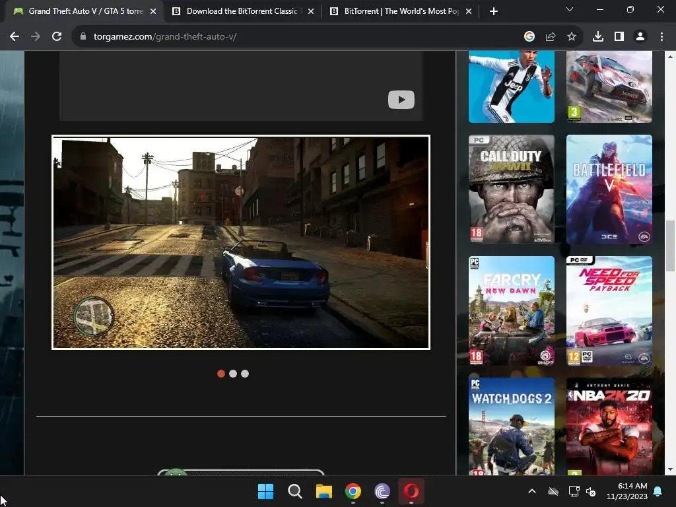This screenshot has width=676, height=507.
Task: Open the downloads tray icon
Action: 597,37
